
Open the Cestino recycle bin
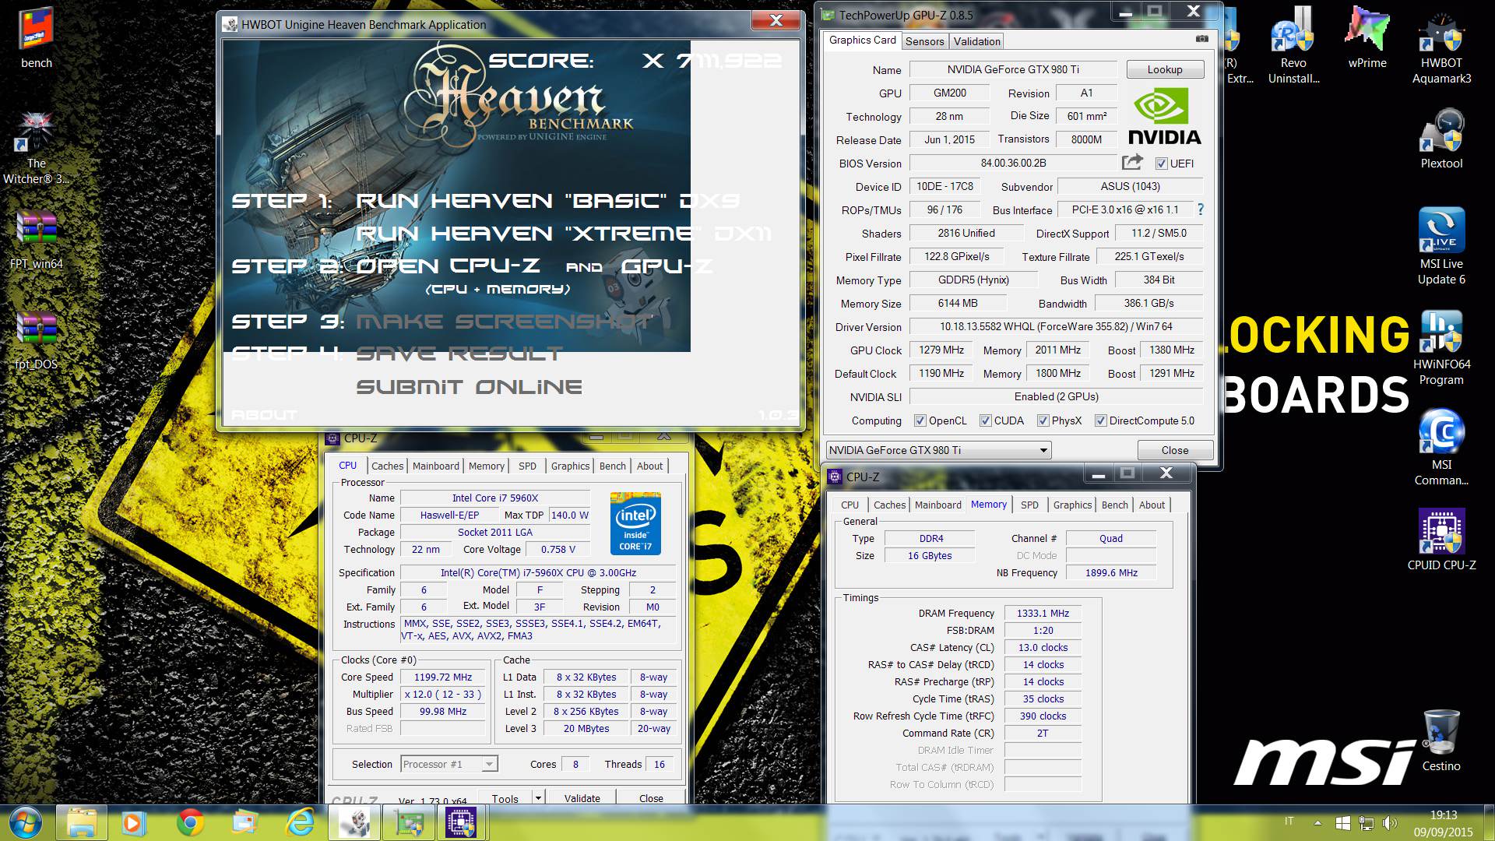tap(1441, 740)
